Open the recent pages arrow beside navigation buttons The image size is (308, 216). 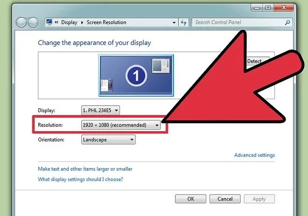point(42,23)
